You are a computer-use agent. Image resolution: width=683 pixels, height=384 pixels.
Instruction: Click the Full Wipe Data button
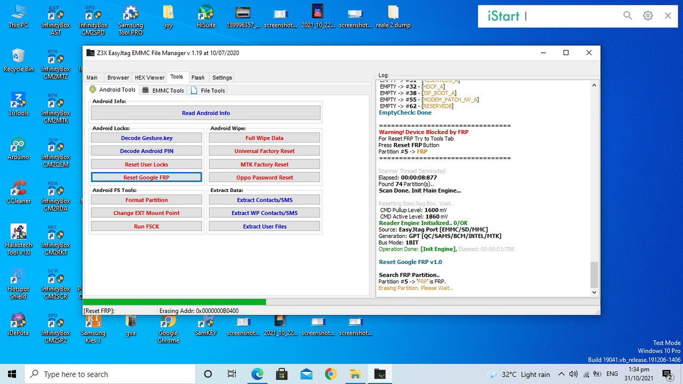264,138
